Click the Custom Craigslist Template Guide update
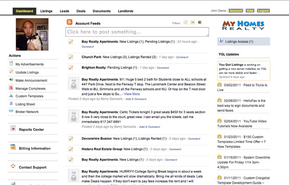Screen dimensions: 289x185 pyautogui.click(x=244, y=180)
